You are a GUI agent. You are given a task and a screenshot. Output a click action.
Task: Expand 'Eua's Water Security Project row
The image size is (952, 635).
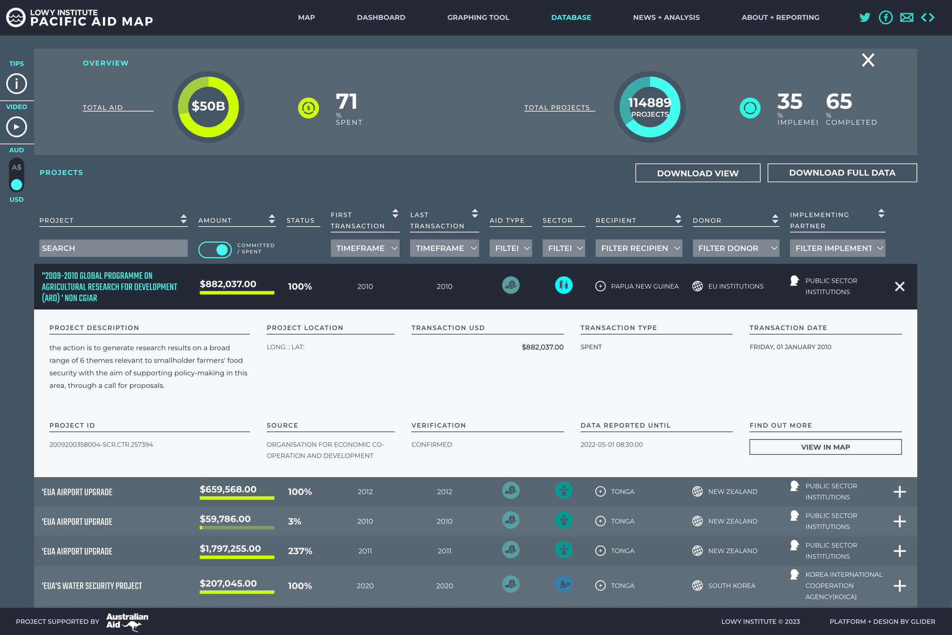(x=900, y=586)
